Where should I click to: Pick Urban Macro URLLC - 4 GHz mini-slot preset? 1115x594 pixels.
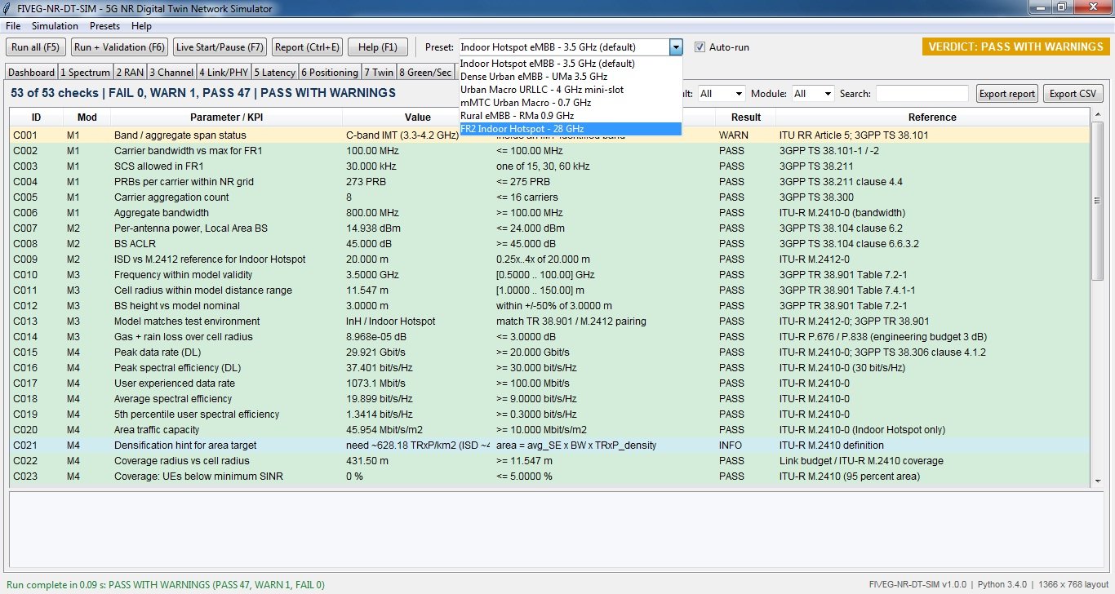click(x=571, y=90)
